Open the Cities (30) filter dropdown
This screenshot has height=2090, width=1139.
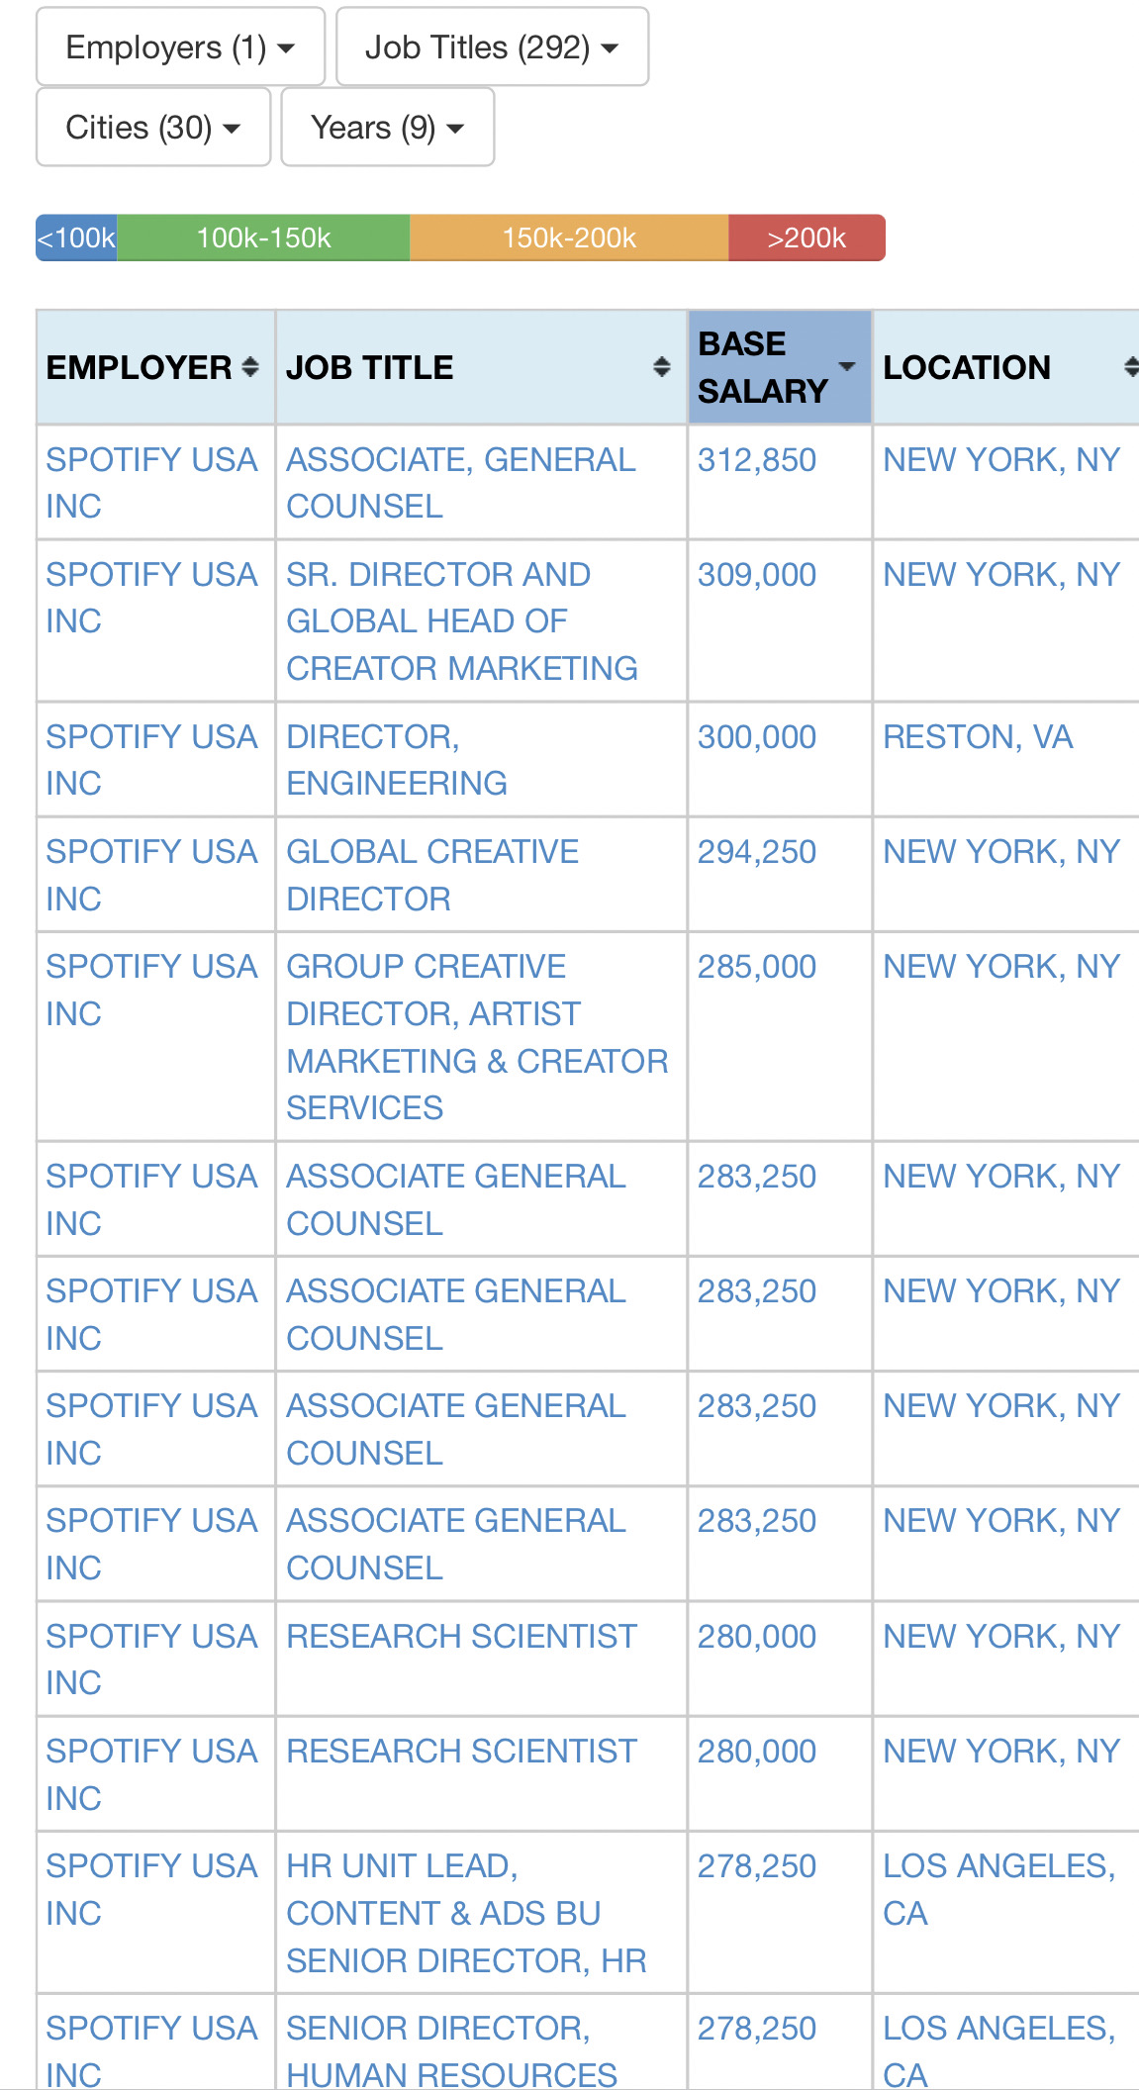pyautogui.click(x=153, y=128)
